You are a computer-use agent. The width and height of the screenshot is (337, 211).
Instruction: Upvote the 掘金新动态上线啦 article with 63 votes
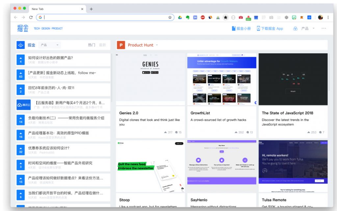(x=21, y=75)
